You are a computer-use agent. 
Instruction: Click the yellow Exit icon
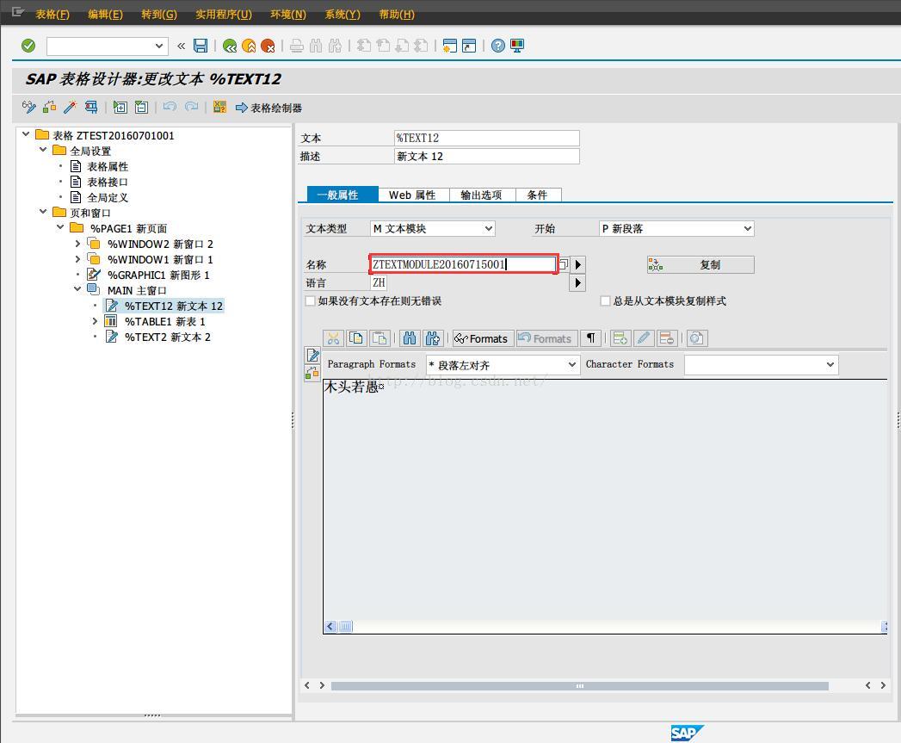(249, 46)
